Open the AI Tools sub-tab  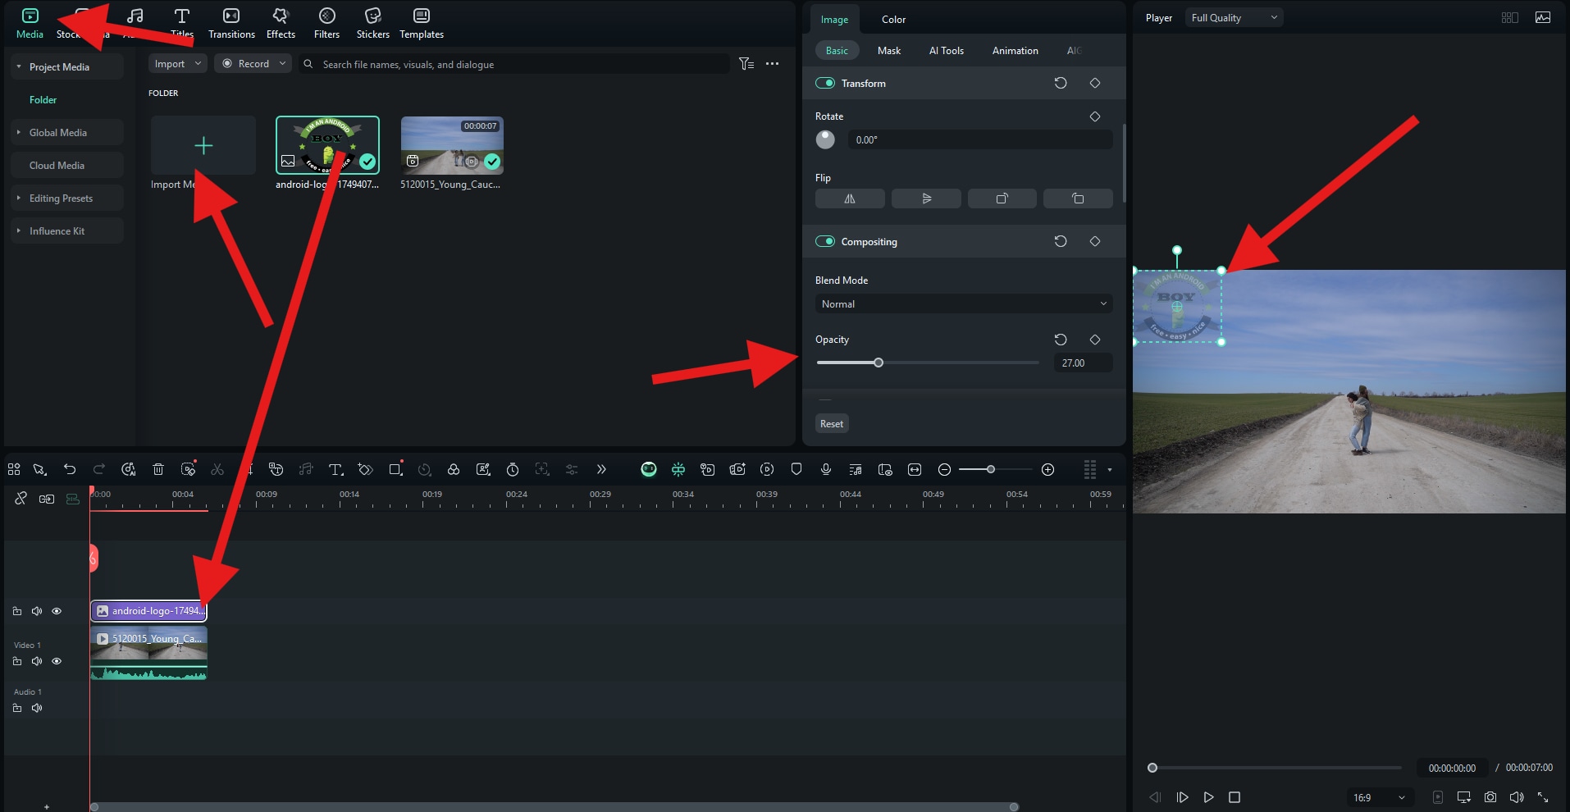click(x=946, y=50)
